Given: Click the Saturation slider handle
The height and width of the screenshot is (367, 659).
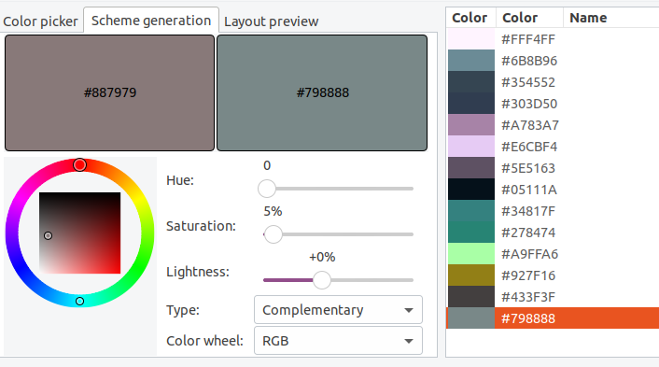Looking at the screenshot, I should (x=273, y=234).
